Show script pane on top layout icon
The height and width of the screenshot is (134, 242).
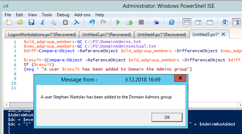pos(187,23)
